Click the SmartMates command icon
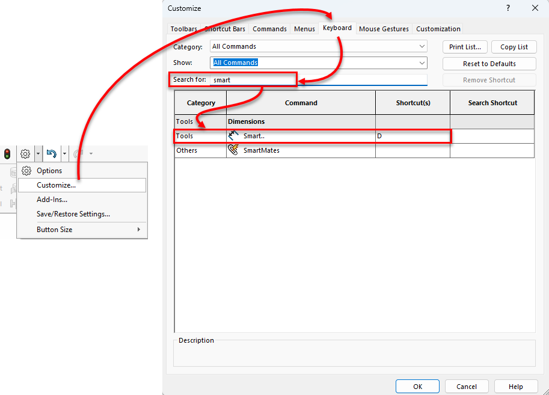 (234, 150)
